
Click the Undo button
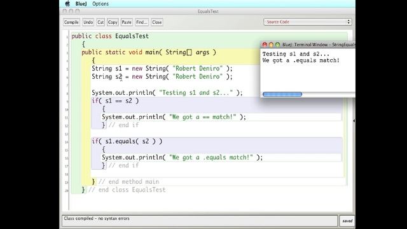click(88, 22)
